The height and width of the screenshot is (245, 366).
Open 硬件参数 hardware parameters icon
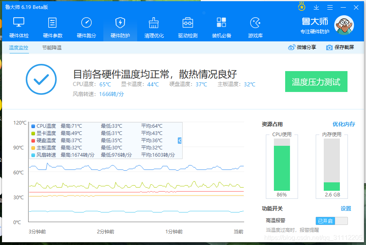53,22
